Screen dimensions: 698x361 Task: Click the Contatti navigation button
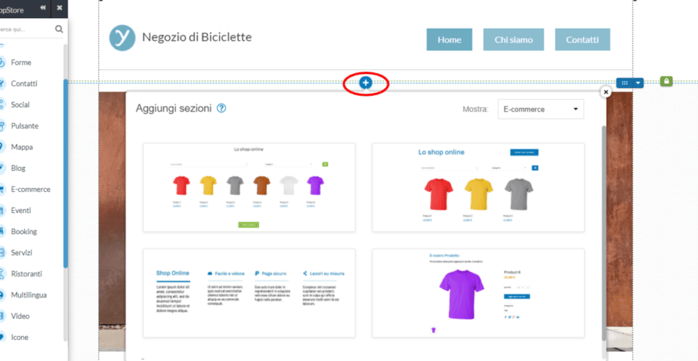(582, 40)
